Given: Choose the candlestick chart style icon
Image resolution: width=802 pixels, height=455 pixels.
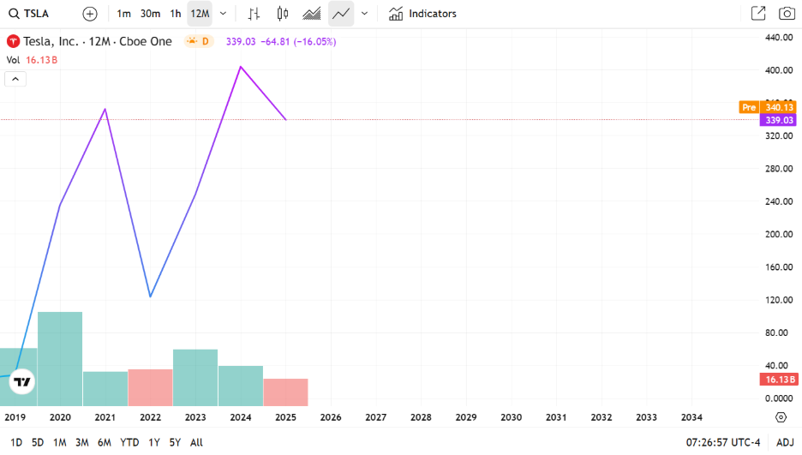Looking at the screenshot, I should [283, 14].
